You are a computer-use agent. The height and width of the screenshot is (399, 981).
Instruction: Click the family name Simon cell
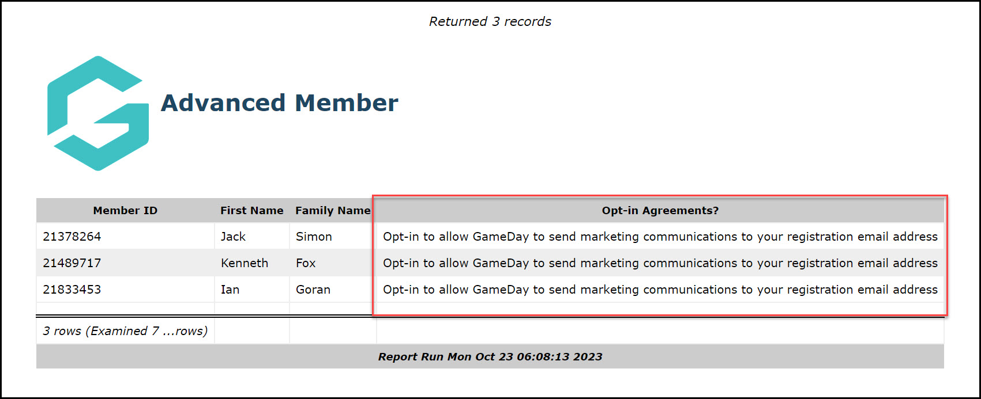pyautogui.click(x=333, y=237)
